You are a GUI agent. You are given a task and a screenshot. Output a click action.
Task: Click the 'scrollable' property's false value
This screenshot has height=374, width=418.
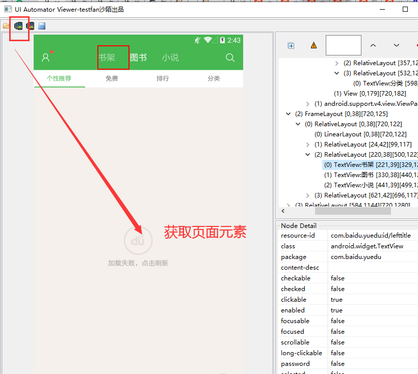(x=337, y=342)
